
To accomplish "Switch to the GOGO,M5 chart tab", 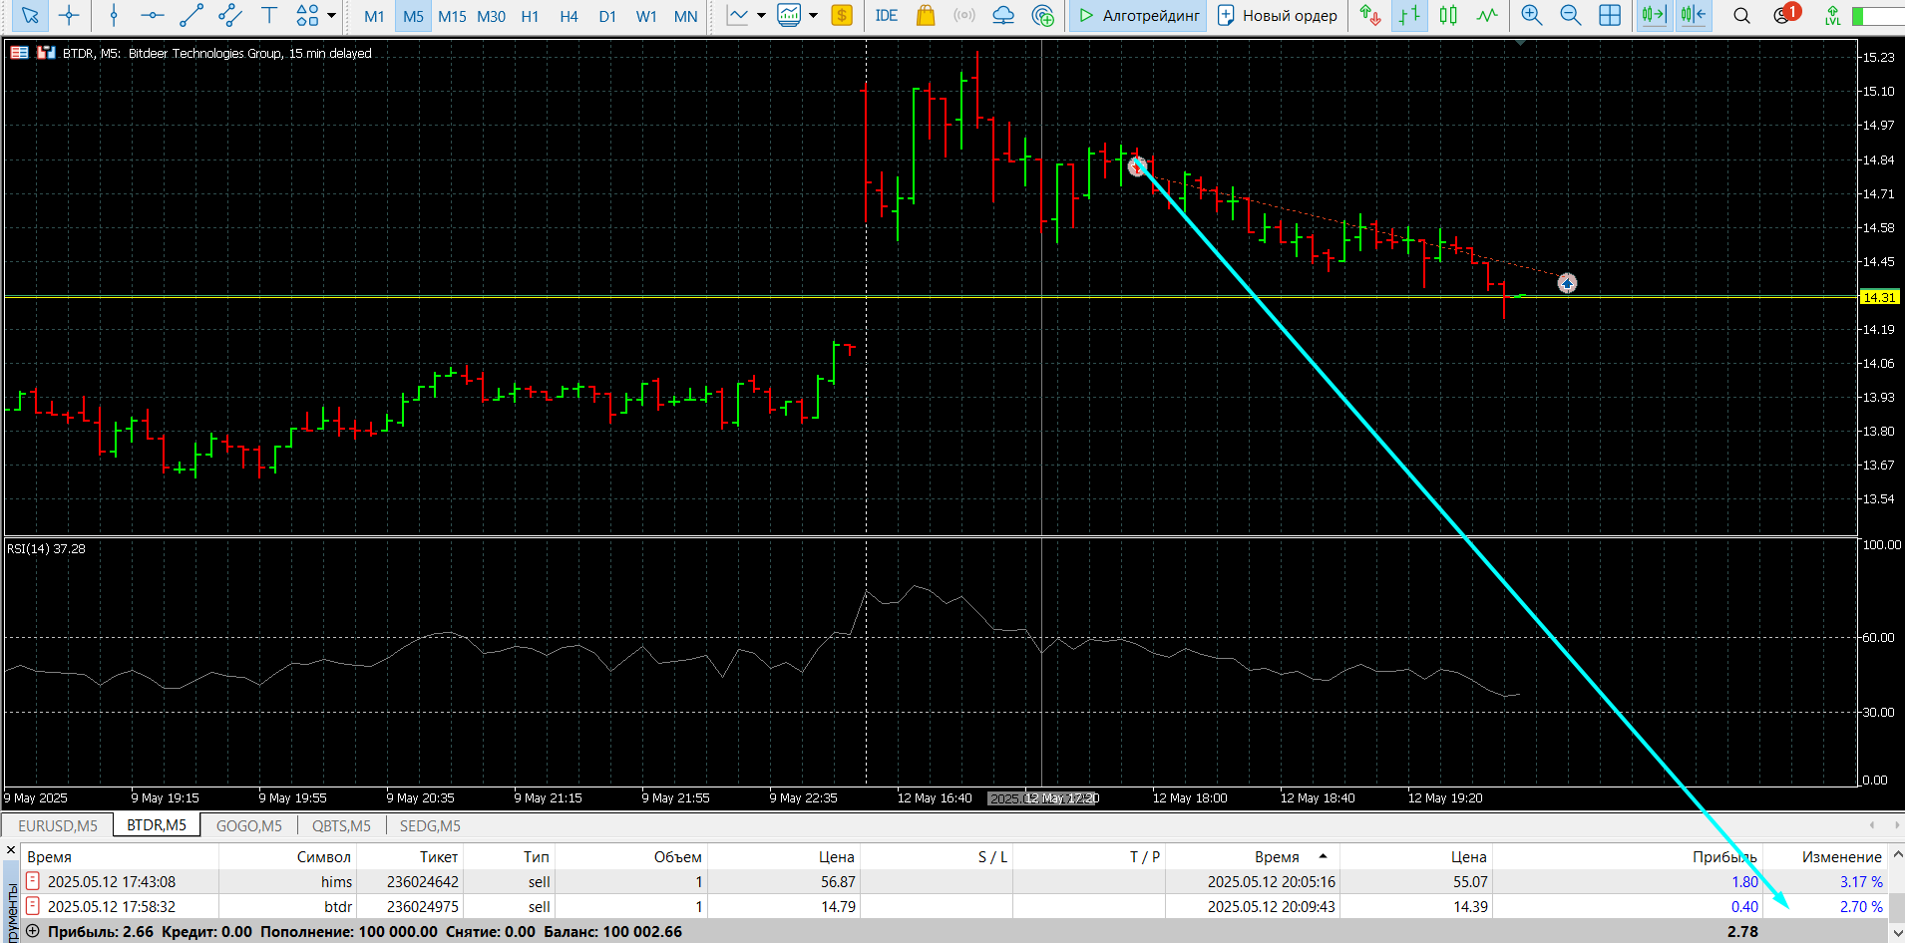I will pyautogui.click(x=249, y=825).
